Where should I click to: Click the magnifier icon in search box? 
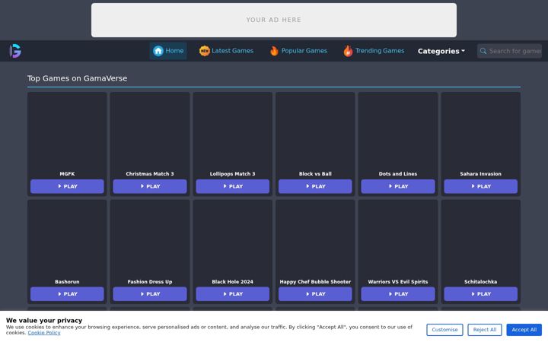click(x=483, y=51)
